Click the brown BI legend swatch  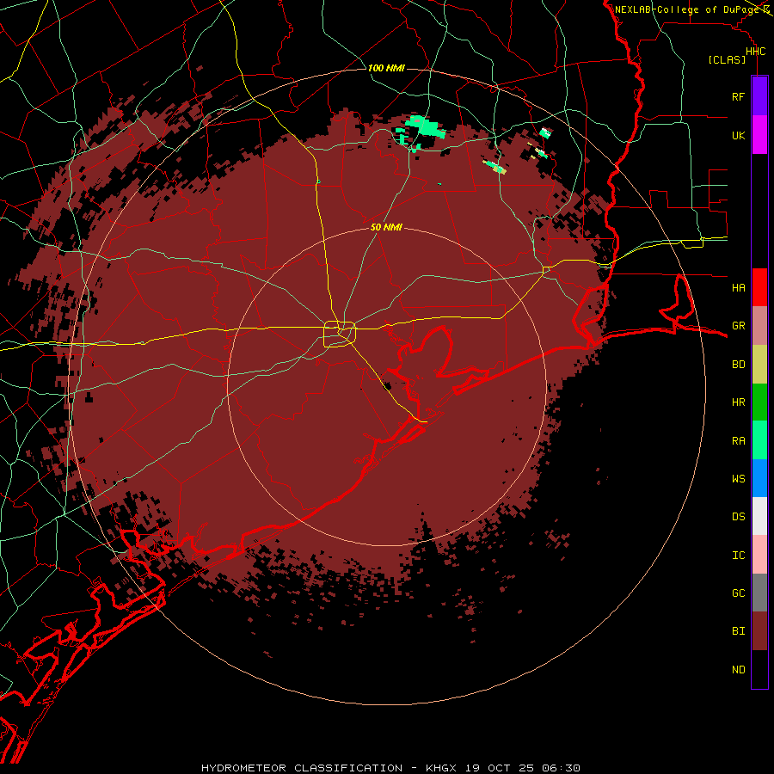[x=759, y=631]
